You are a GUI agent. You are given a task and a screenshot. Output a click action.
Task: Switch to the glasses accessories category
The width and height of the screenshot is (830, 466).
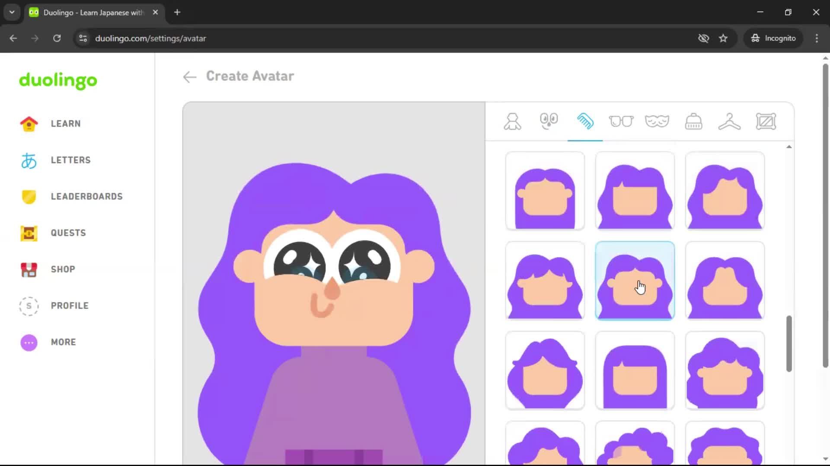click(x=621, y=121)
